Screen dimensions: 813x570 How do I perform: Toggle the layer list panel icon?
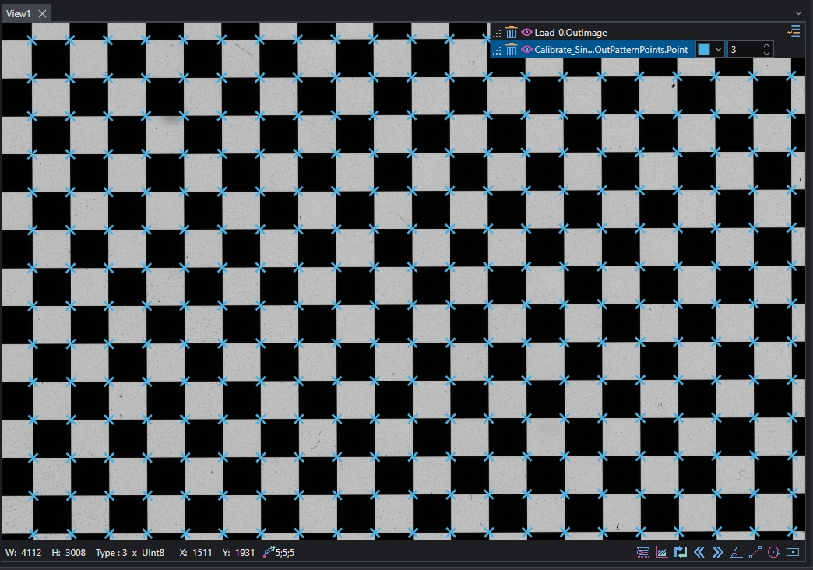tap(794, 32)
